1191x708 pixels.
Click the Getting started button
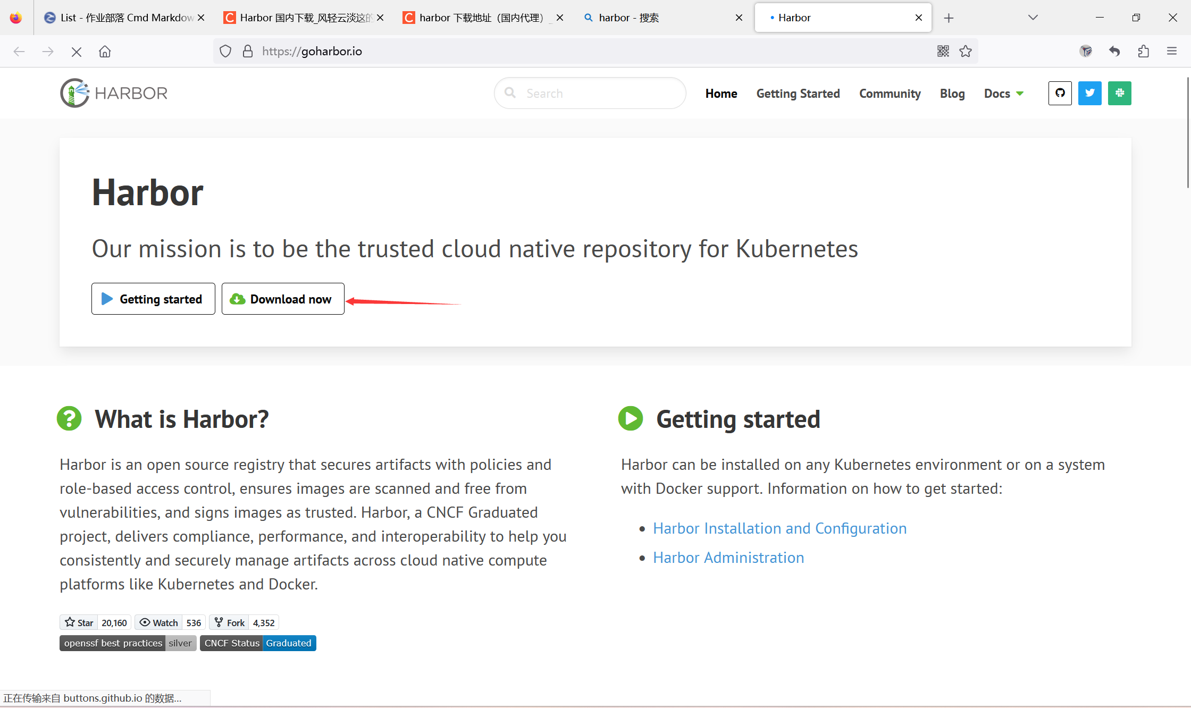153,299
